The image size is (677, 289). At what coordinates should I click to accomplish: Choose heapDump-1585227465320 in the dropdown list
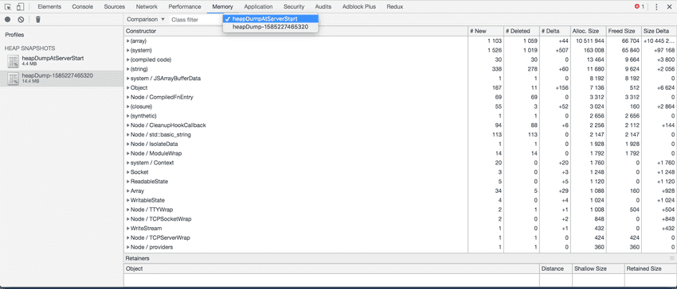[x=271, y=27]
